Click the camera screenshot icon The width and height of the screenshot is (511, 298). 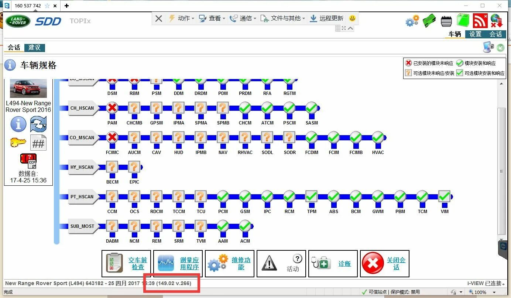488,47
